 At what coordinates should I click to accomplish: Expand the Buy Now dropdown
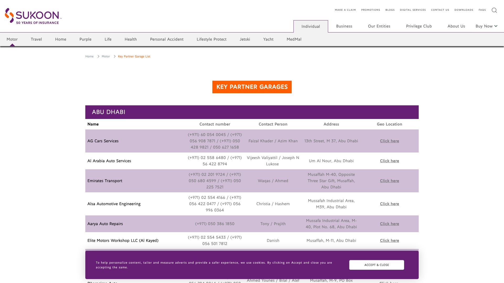[486, 26]
